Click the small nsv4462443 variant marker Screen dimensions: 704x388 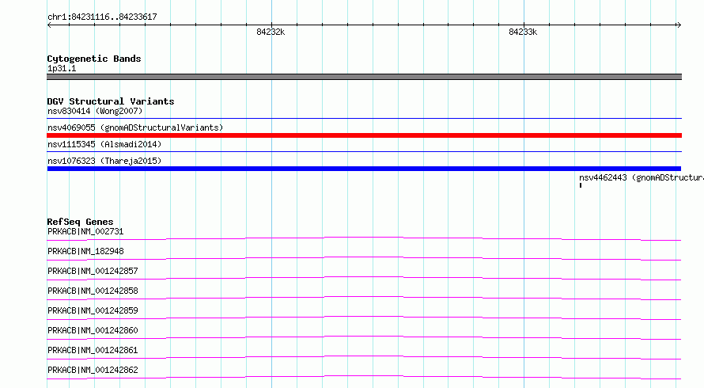581,185
